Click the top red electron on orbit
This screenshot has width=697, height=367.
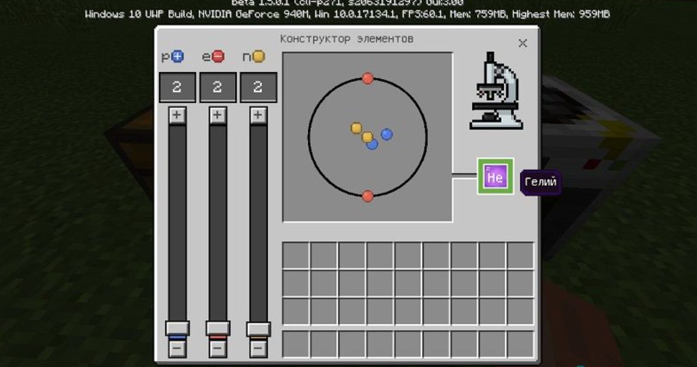[368, 78]
